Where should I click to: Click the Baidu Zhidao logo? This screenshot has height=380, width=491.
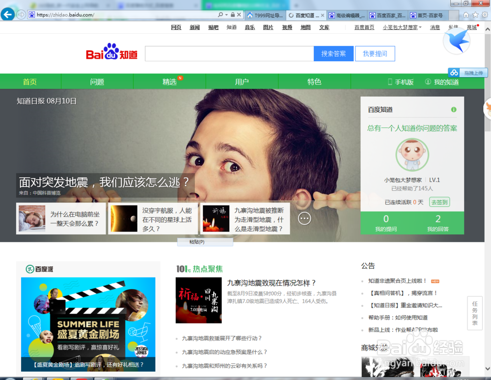tap(112, 51)
